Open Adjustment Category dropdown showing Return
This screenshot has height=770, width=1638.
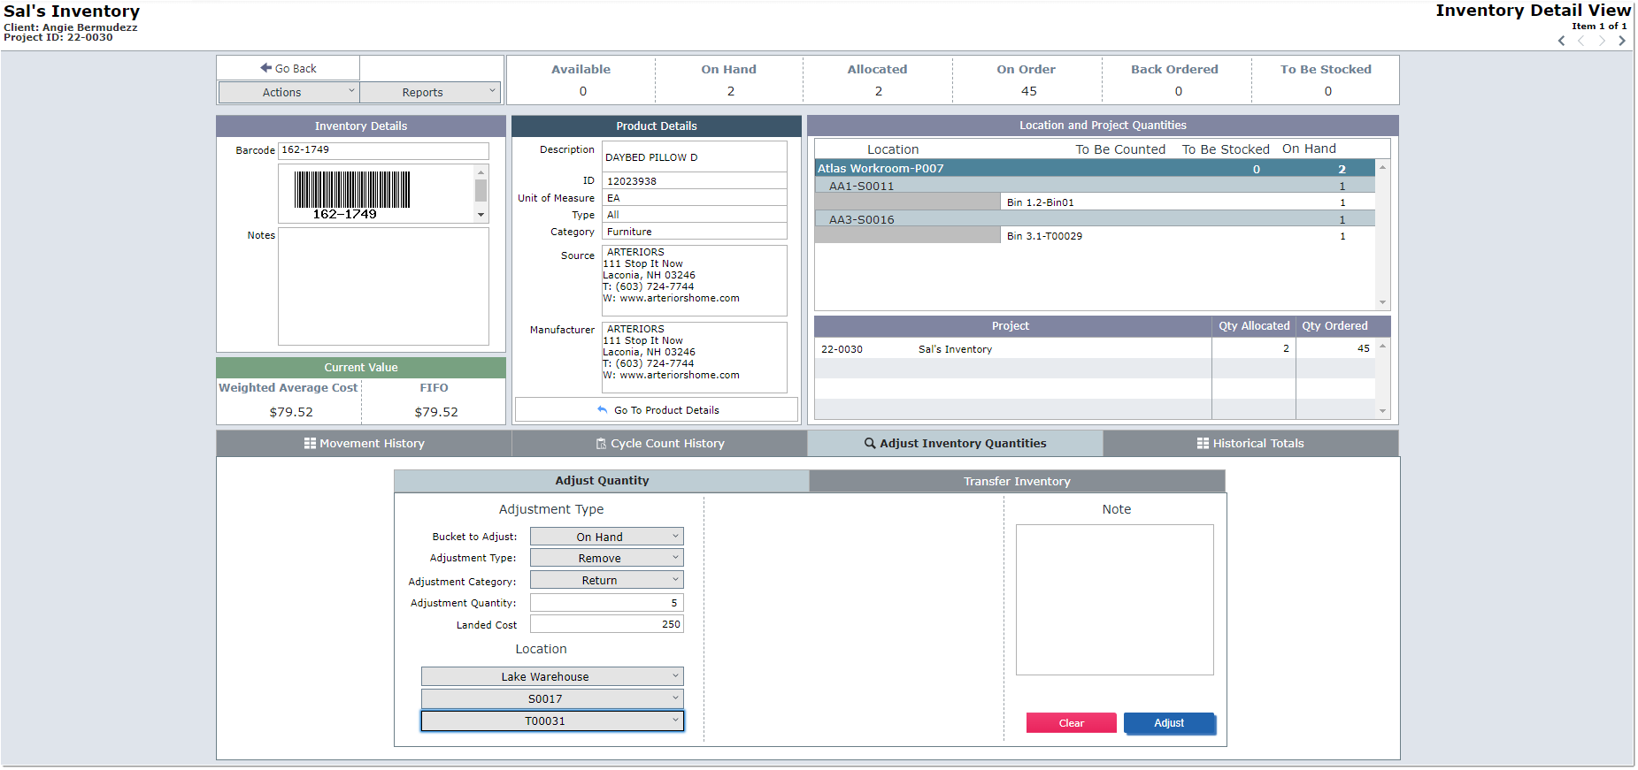tap(607, 580)
